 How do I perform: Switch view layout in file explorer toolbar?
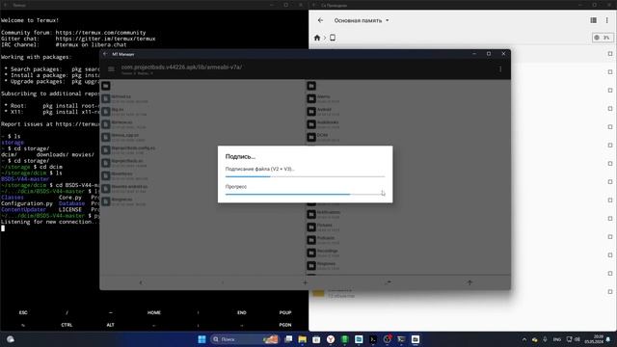594,20
